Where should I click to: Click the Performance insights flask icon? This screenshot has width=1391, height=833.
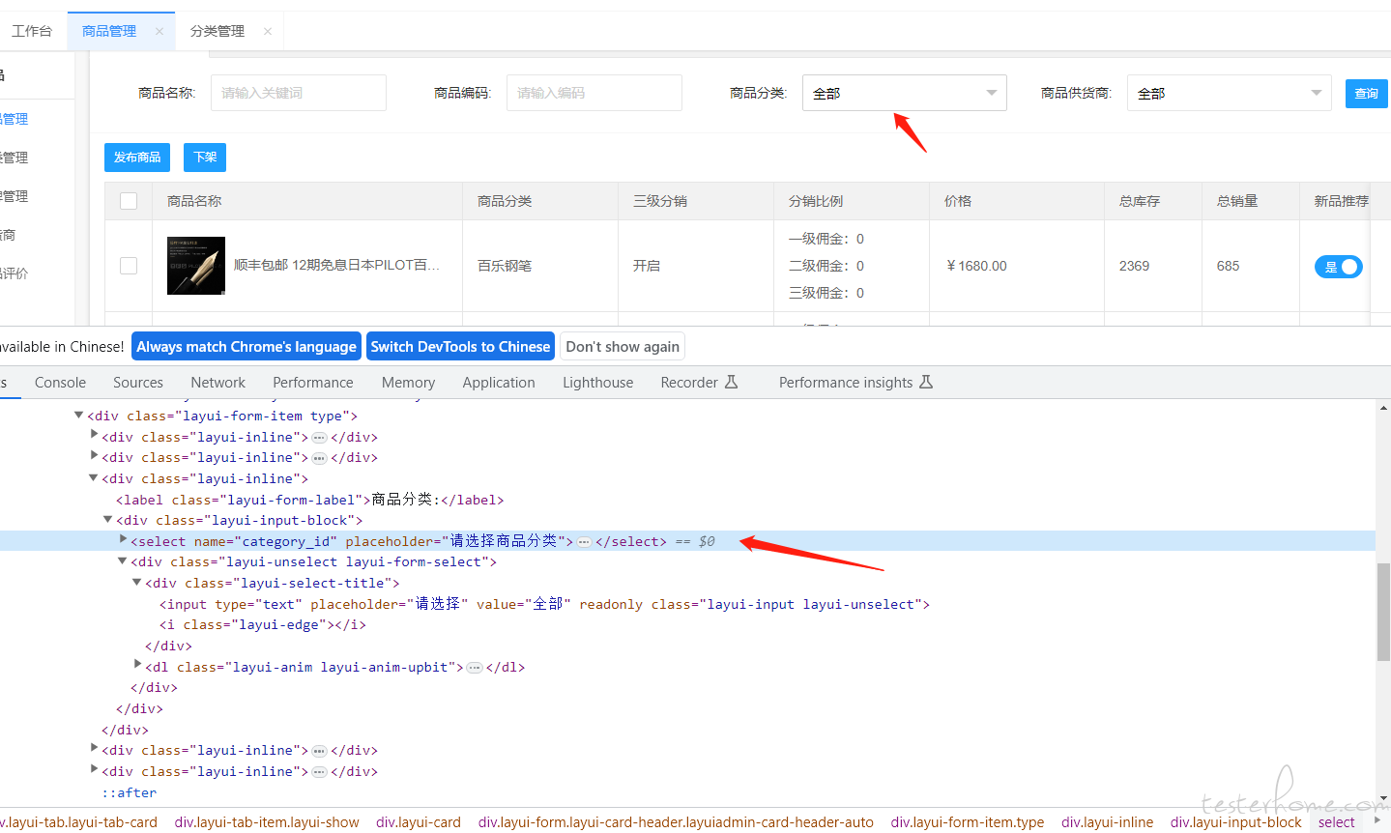[x=926, y=382]
